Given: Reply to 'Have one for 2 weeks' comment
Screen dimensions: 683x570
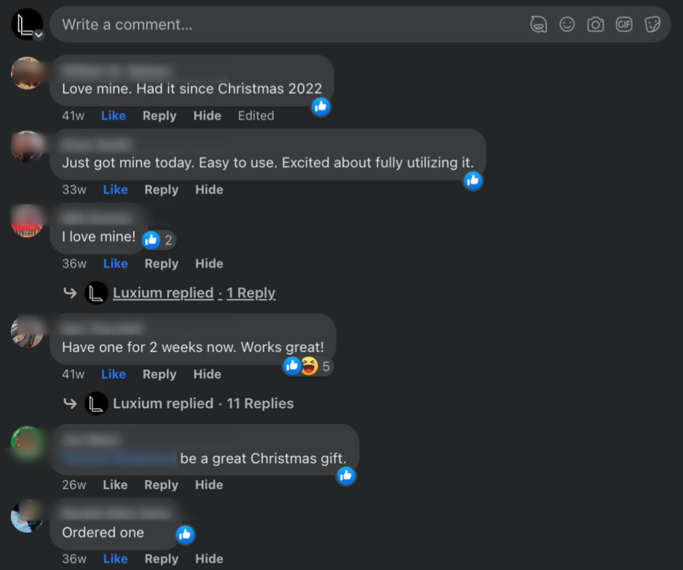Looking at the screenshot, I should (x=159, y=375).
